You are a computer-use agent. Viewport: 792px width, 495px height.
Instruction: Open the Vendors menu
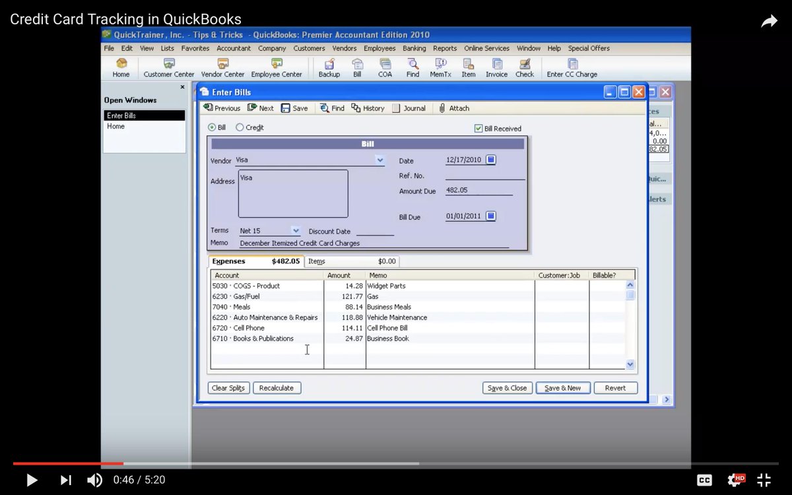[x=345, y=48]
